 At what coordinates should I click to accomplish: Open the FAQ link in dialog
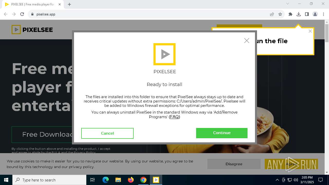(x=174, y=117)
